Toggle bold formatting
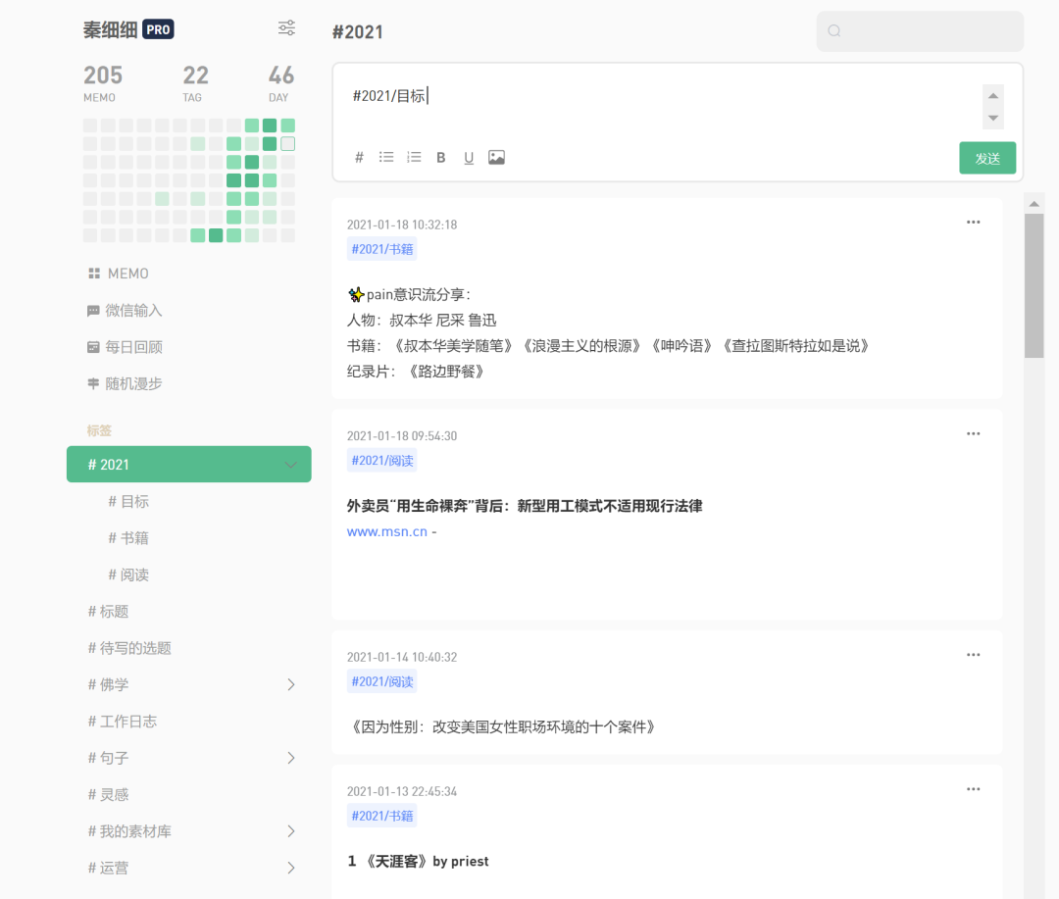 point(441,158)
